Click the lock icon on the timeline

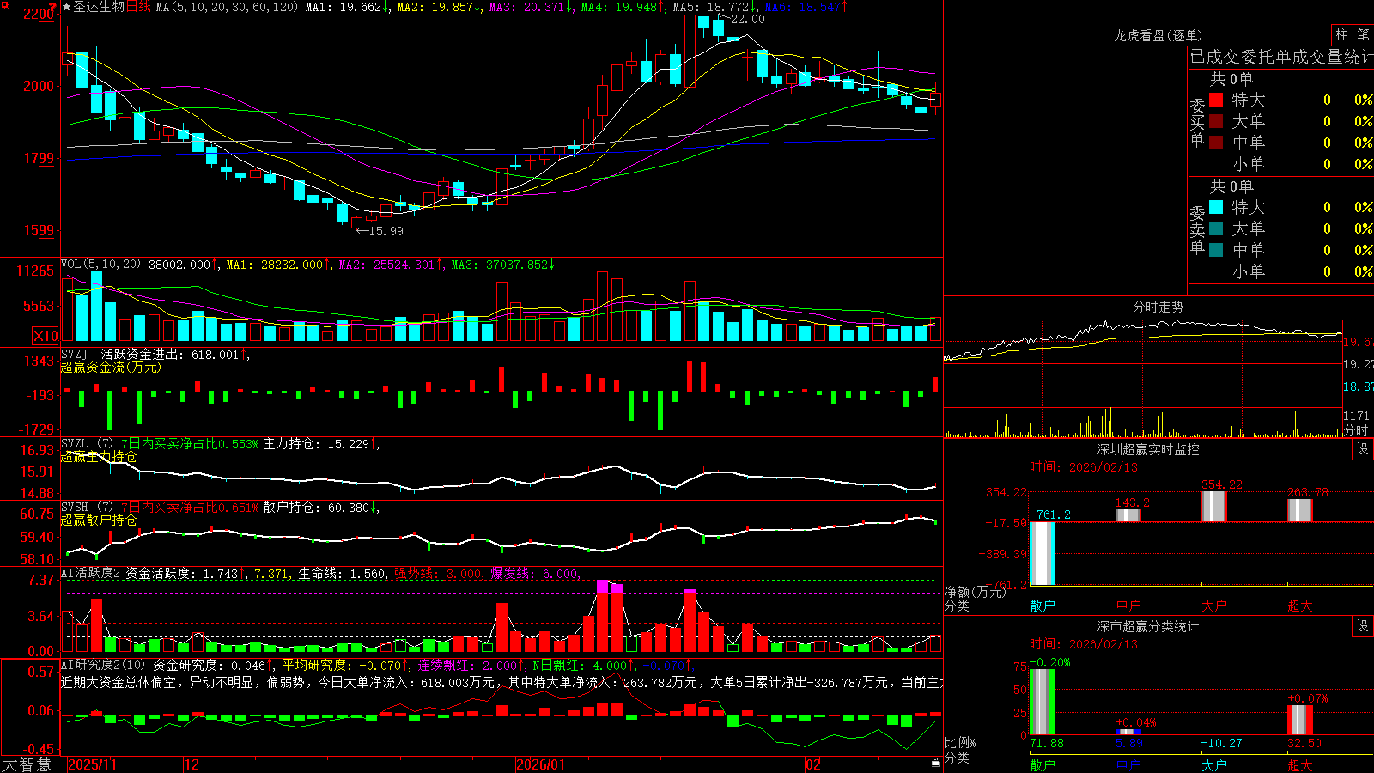pyautogui.click(x=935, y=763)
